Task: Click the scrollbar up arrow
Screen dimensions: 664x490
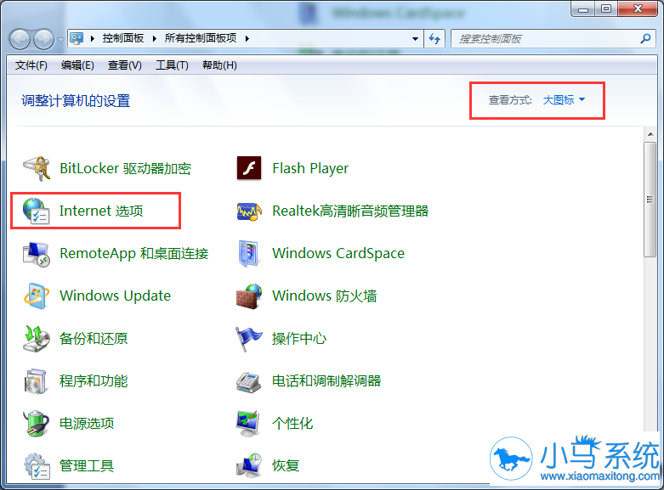Action: [650, 134]
